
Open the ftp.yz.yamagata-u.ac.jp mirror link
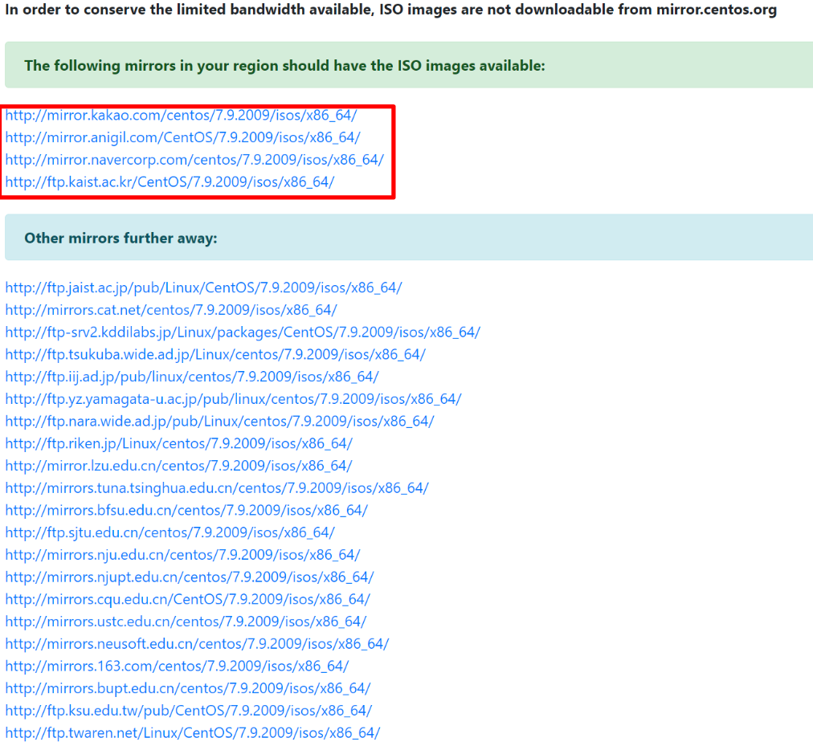point(233,399)
